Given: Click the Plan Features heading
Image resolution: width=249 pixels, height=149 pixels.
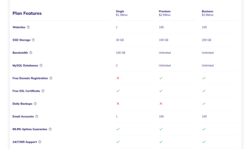Looking at the screenshot, I should point(27,13).
